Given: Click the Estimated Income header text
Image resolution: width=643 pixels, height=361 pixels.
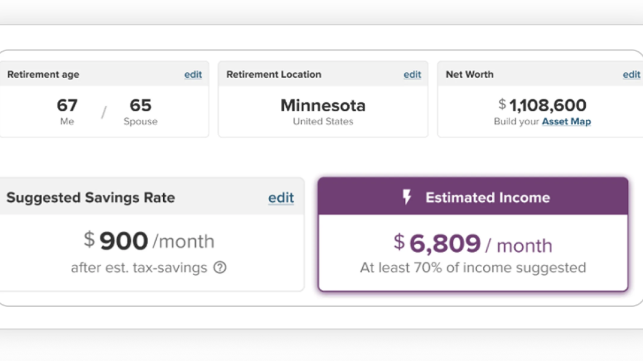Looking at the screenshot, I should [x=487, y=197].
